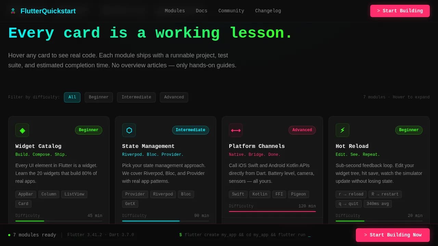438x246 pixels.
Task: Click the Hot Reload card title
Action: (x=352, y=146)
